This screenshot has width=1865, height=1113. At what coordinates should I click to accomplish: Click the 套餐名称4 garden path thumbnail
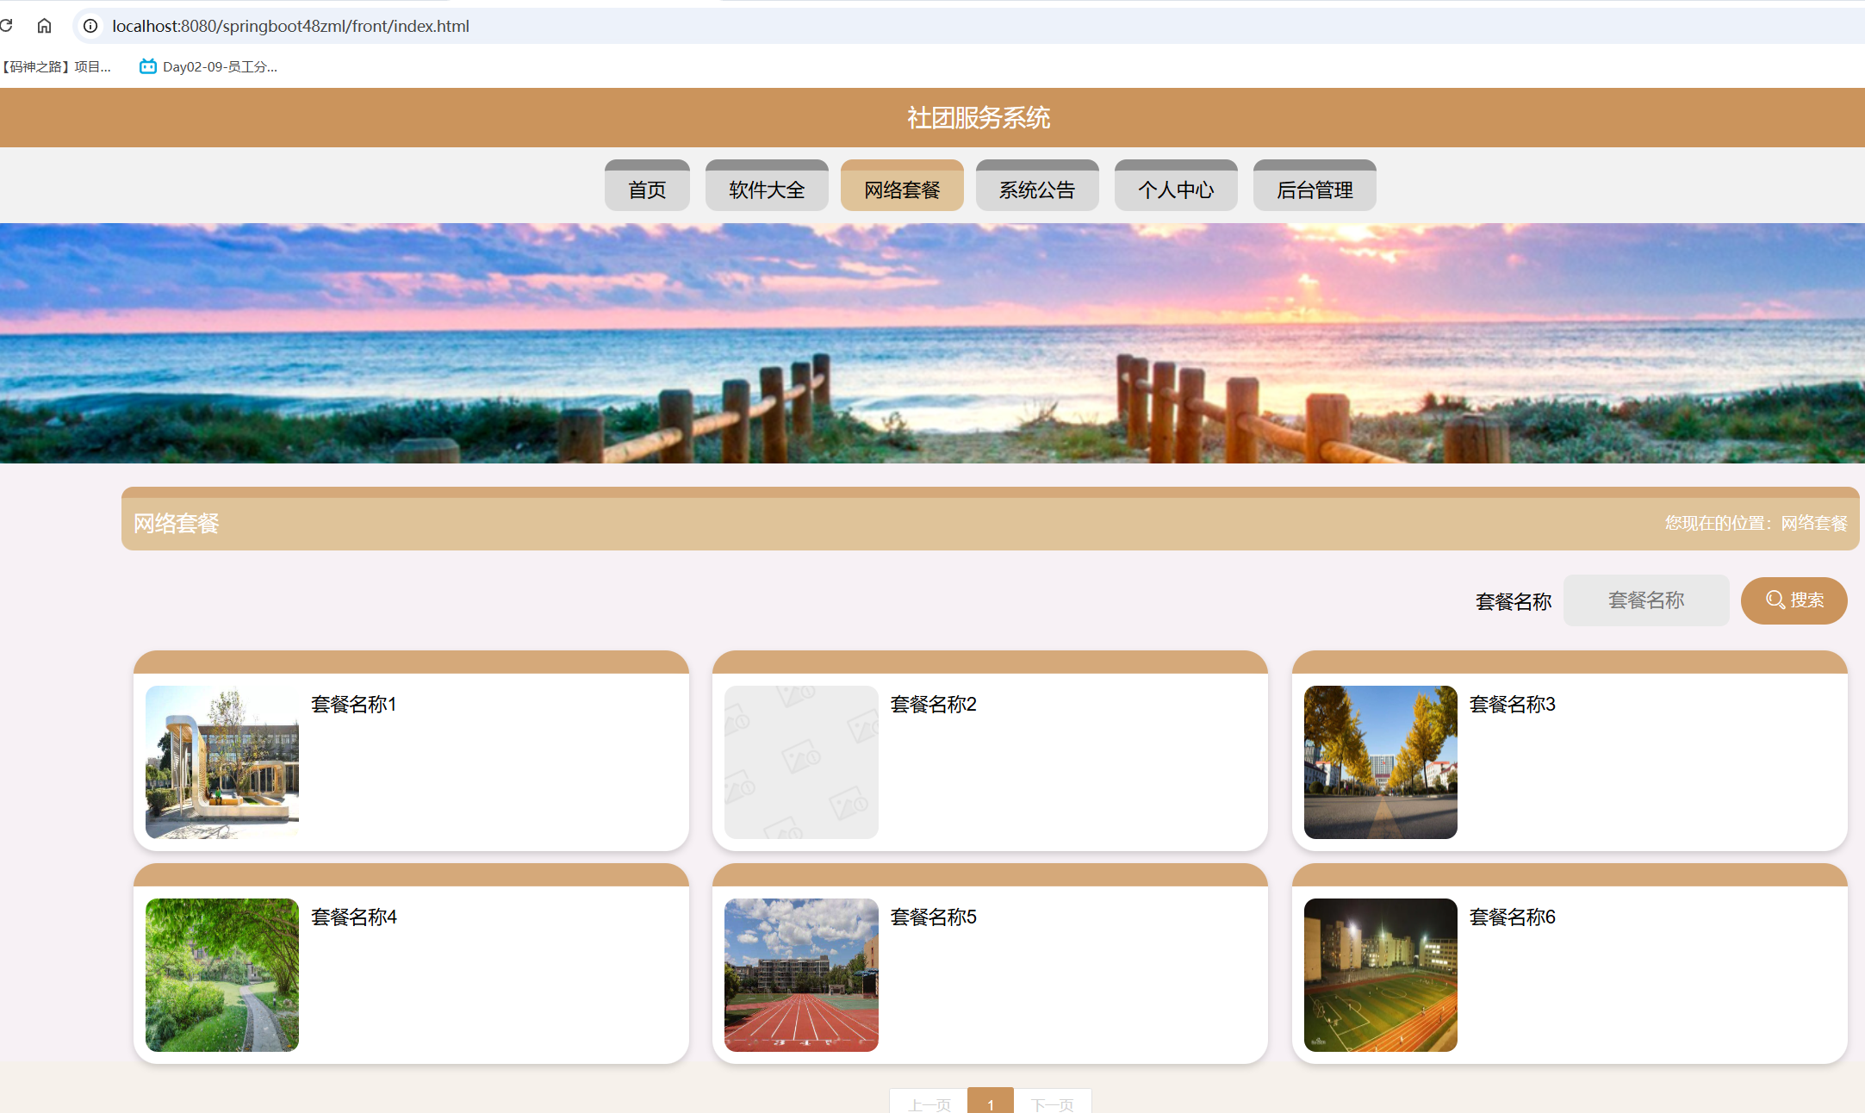point(222,974)
